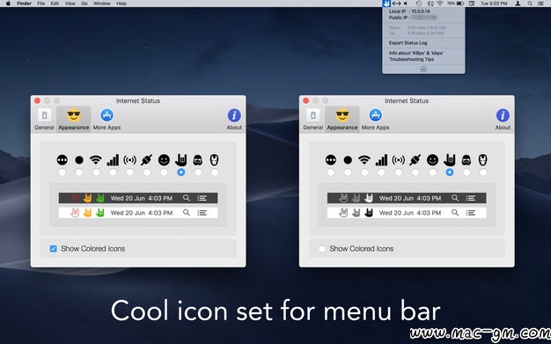Screen dimensions: 551x344
Task: Switch to Appearance pane in left window
Action: [x=73, y=120]
